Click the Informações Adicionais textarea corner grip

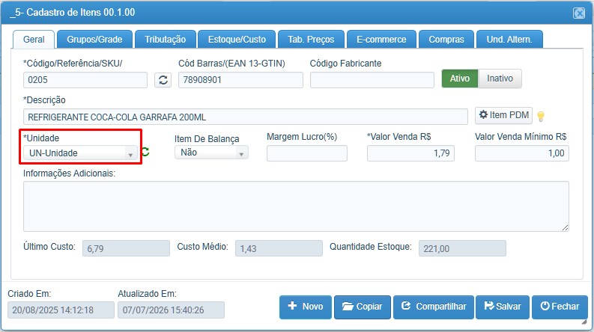click(x=566, y=227)
